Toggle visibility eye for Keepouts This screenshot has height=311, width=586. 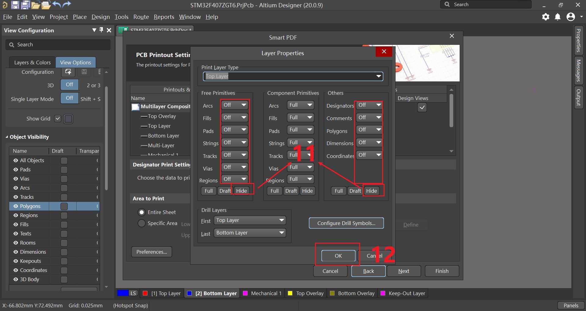pos(16,261)
